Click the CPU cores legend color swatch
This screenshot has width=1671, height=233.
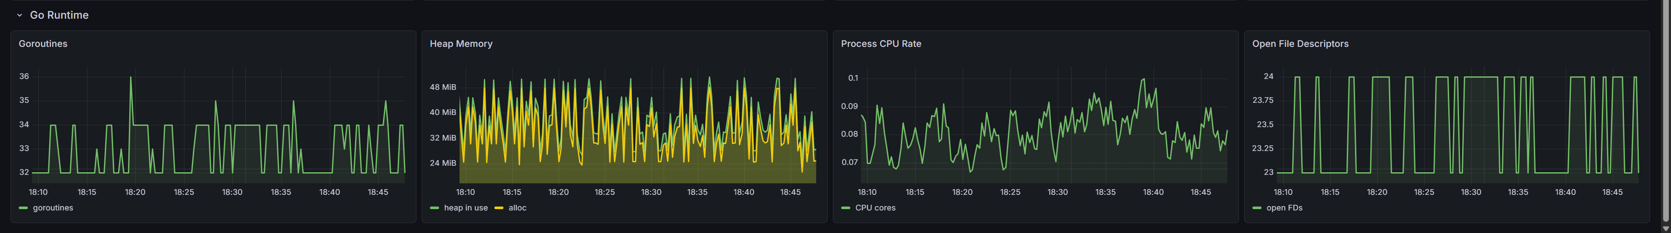point(845,208)
